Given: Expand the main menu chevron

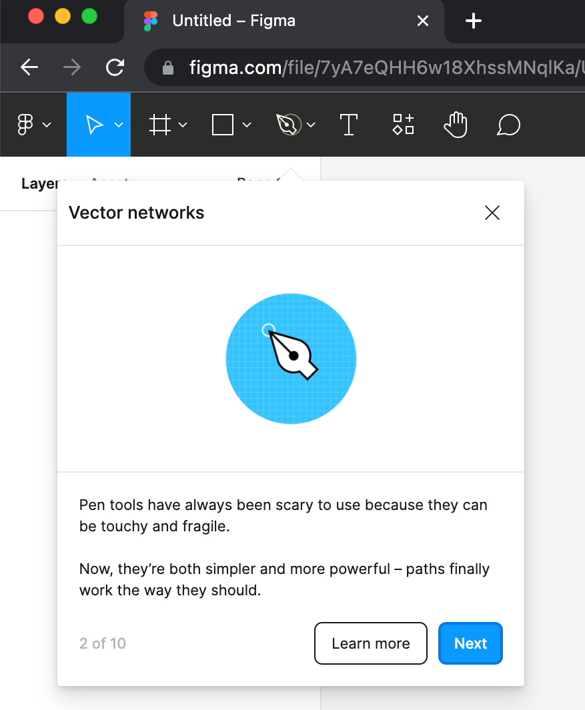Looking at the screenshot, I should tap(47, 125).
